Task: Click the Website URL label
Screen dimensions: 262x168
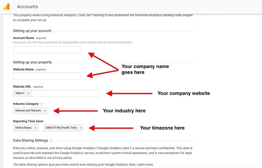Action: pos(22,86)
